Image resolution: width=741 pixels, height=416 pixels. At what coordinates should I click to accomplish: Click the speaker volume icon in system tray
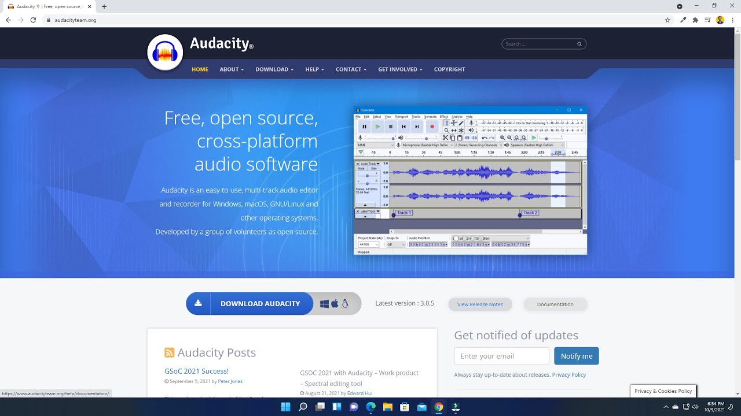(x=695, y=407)
